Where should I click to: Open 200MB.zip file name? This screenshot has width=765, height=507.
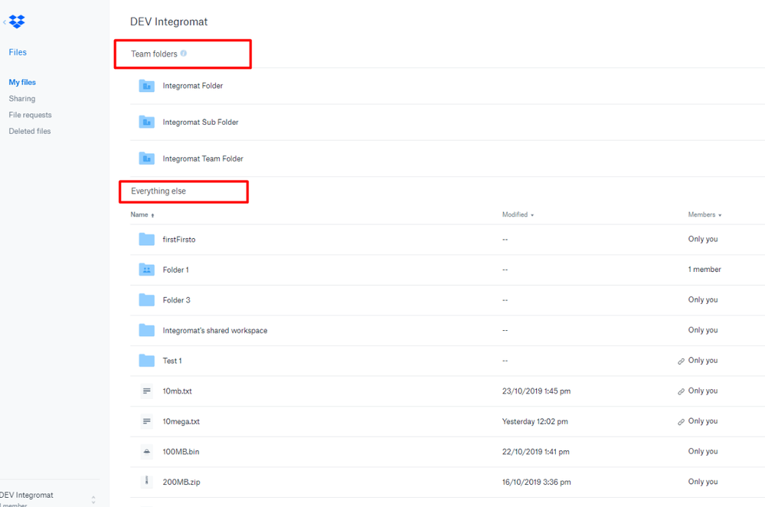point(181,482)
